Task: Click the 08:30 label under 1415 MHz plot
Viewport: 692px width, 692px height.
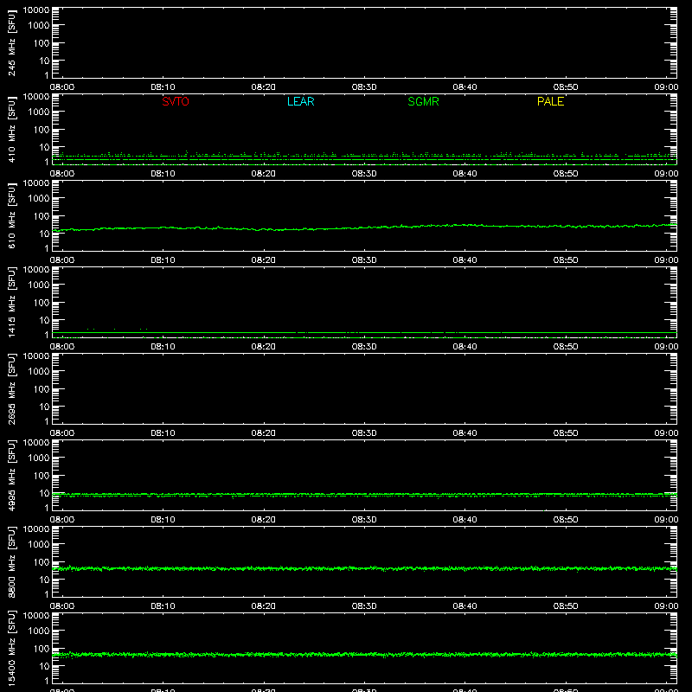Action: tap(364, 347)
